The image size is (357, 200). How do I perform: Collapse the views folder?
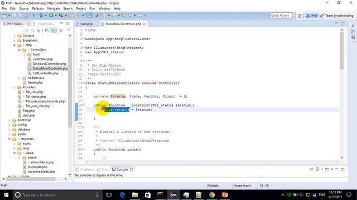click(15, 153)
